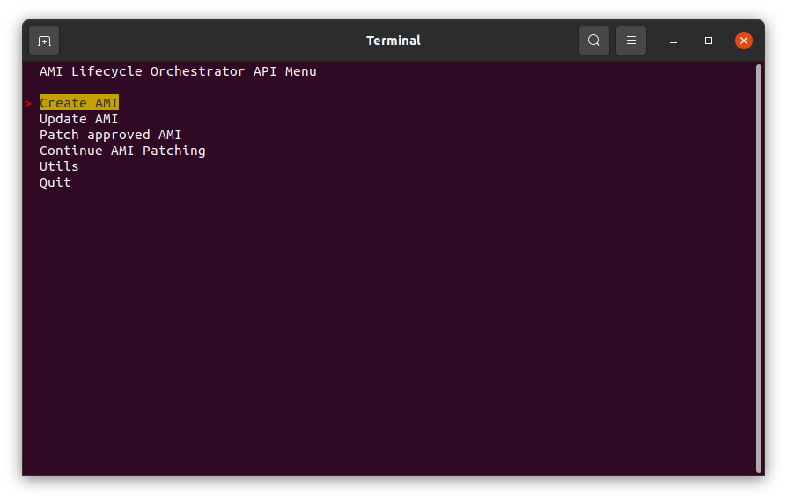Open the Utils submenu entry
Viewport: 787px width, 501px height.
tap(59, 166)
